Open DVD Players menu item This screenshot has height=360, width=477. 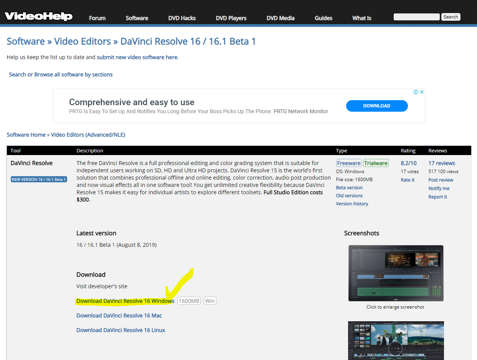[231, 18]
